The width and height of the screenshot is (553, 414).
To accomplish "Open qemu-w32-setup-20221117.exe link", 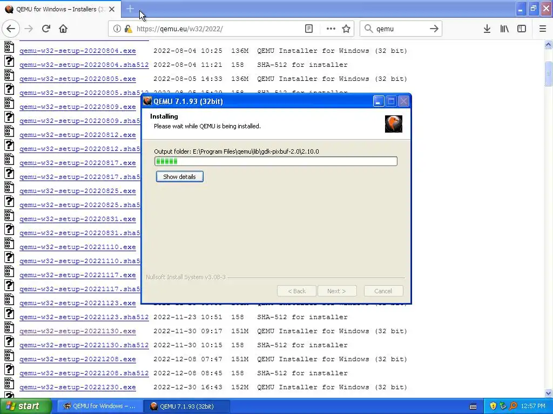I will pyautogui.click(x=78, y=275).
